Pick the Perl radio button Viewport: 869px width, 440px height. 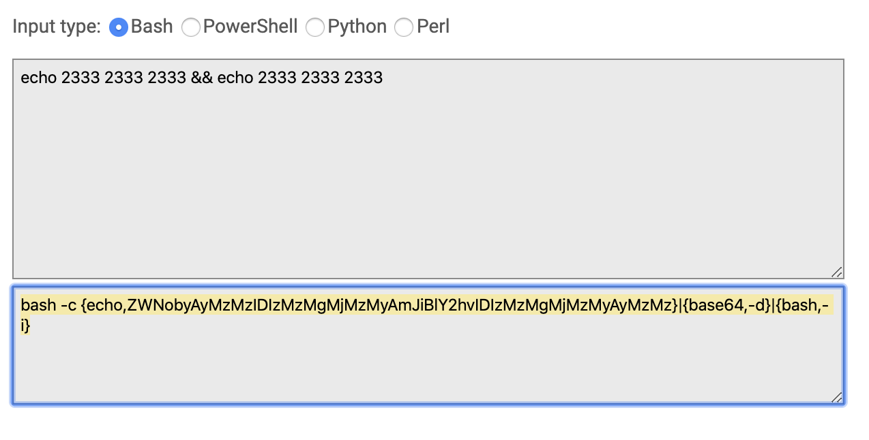point(404,27)
